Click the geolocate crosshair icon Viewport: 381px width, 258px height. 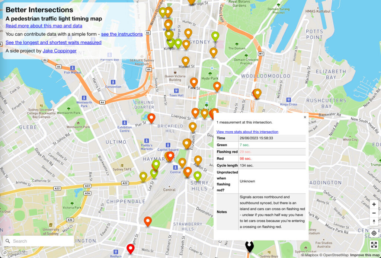(374, 233)
